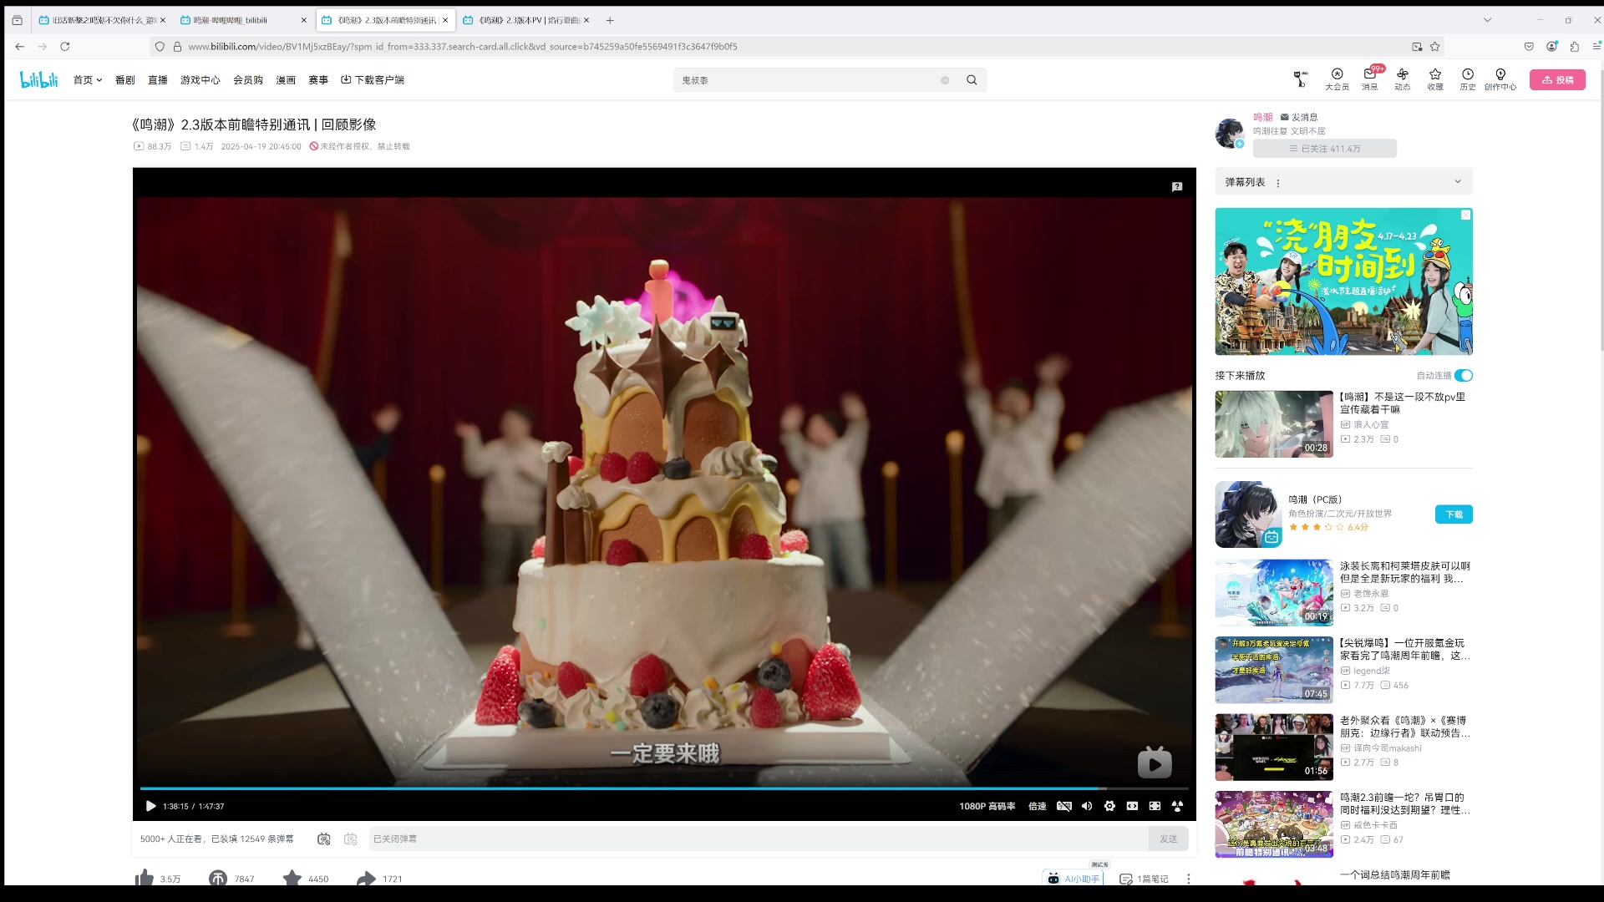This screenshot has width=1604, height=902.
Task: Open the 鸣潮 uploader name link
Action: click(1262, 117)
